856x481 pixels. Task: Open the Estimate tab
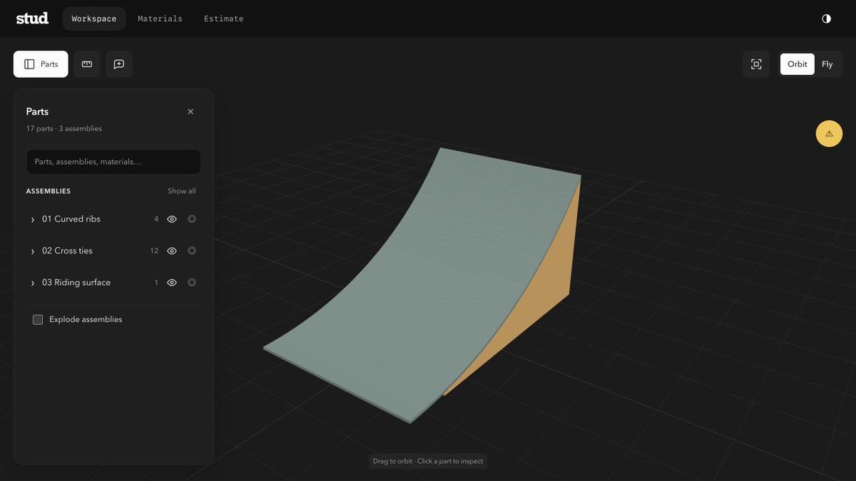click(x=224, y=19)
